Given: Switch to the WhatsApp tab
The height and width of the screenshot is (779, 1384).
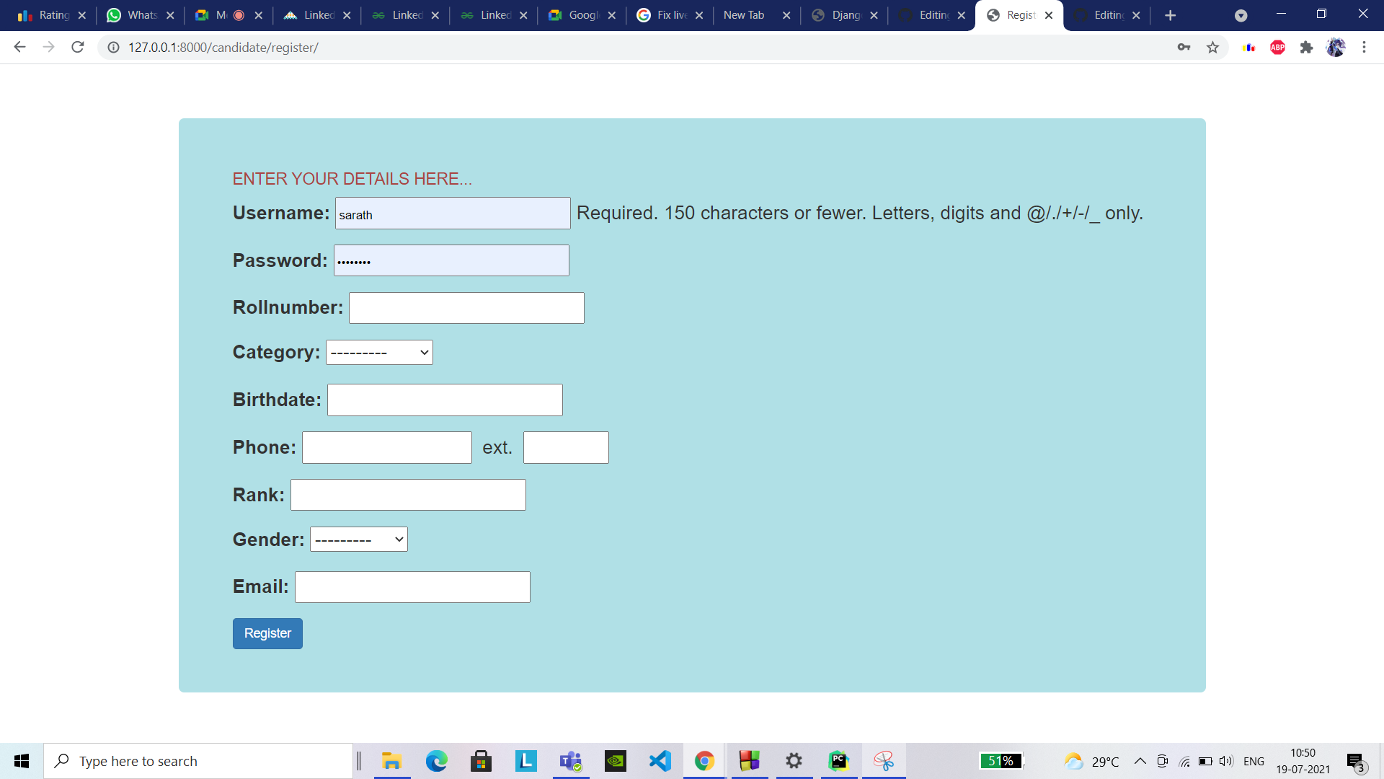Looking at the screenshot, I should [134, 15].
